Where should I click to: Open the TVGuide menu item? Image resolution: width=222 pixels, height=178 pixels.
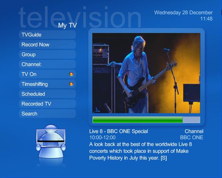point(47,35)
